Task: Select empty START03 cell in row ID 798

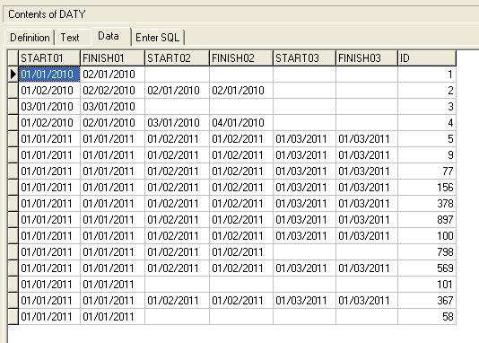Action: 305,252
